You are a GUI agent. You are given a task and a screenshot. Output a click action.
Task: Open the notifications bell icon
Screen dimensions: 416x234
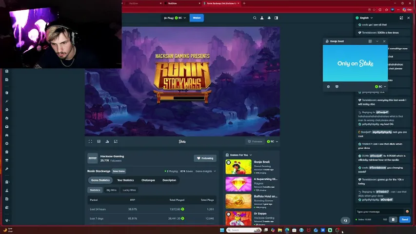tap(269, 18)
